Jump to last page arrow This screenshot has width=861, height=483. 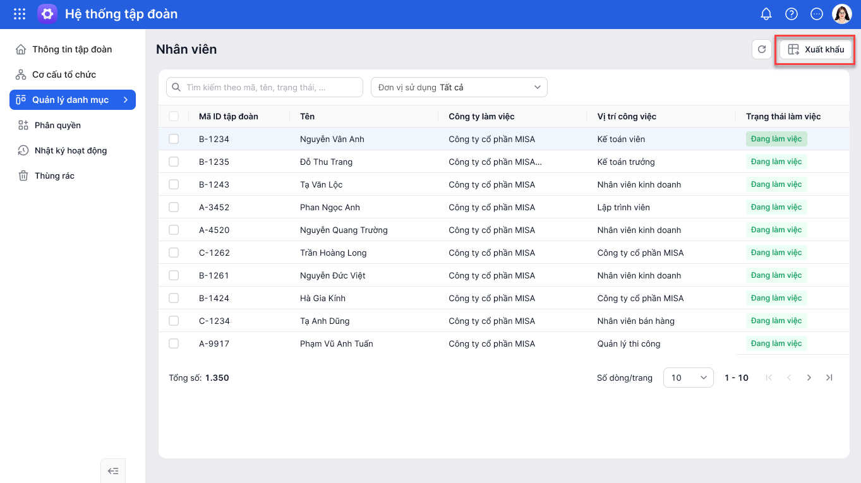click(x=829, y=378)
